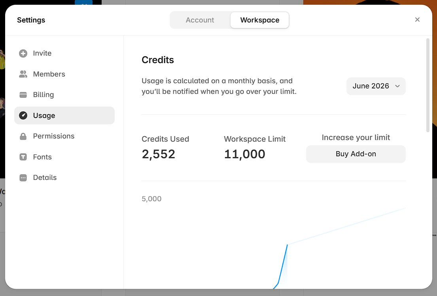
Task: Click the blue usage line in chart
Action: pos(283,264)
